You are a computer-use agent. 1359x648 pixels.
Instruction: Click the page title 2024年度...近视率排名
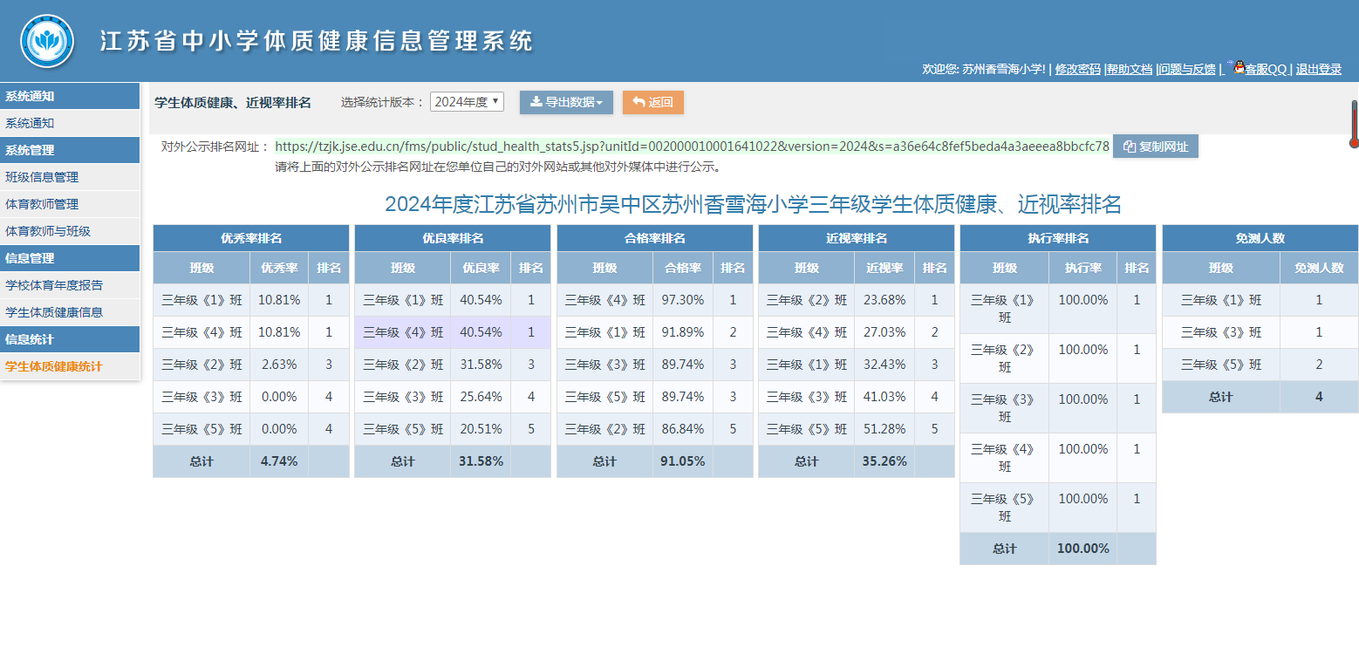(753, 205)
